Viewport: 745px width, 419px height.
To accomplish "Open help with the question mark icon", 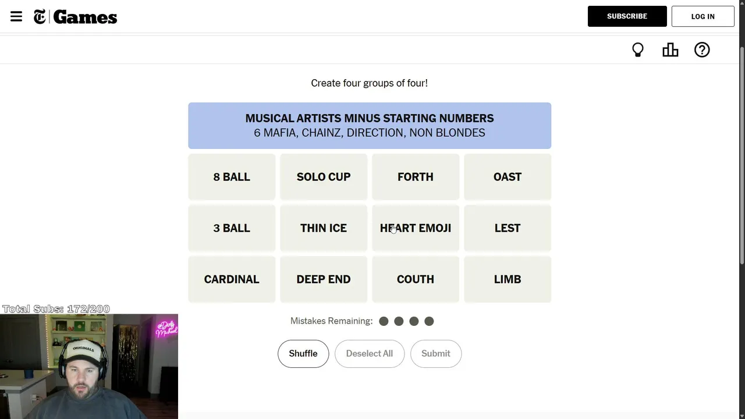I will [x=702, y=50].
